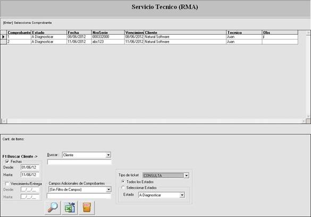Screen dimensions: 311x217
Task: Enable the Vencimiento/Entrega checkbox
Action: coord(7,184)
